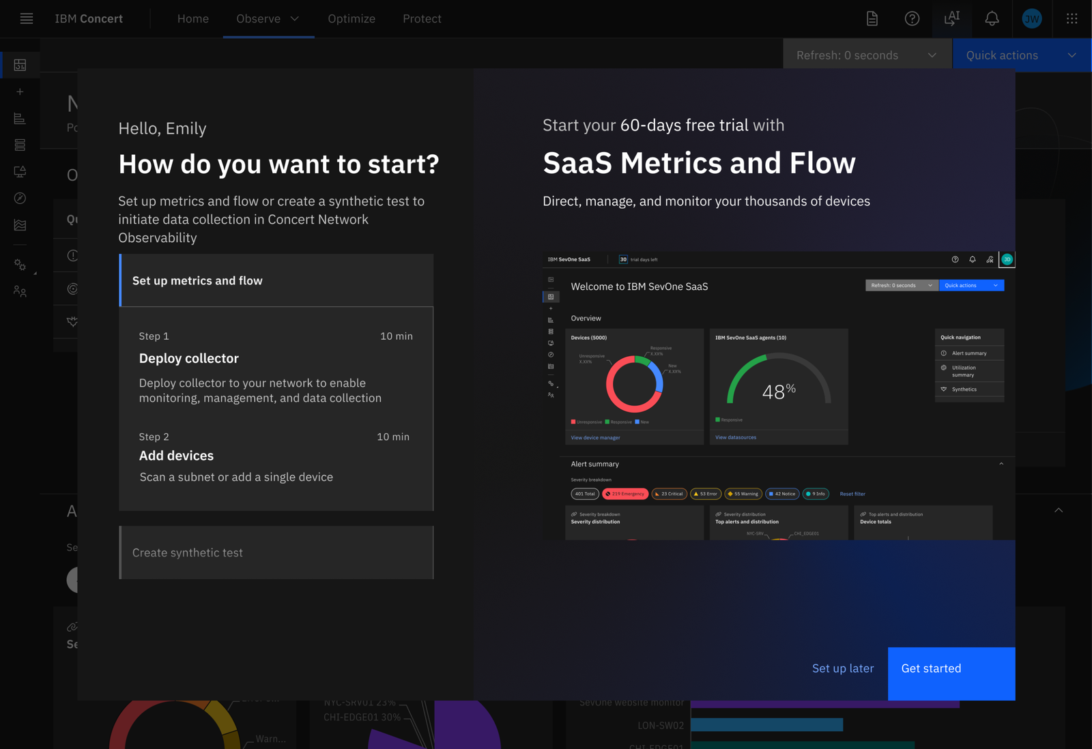Collapse the background panel using its chevron

click(x=1059, y=510)
